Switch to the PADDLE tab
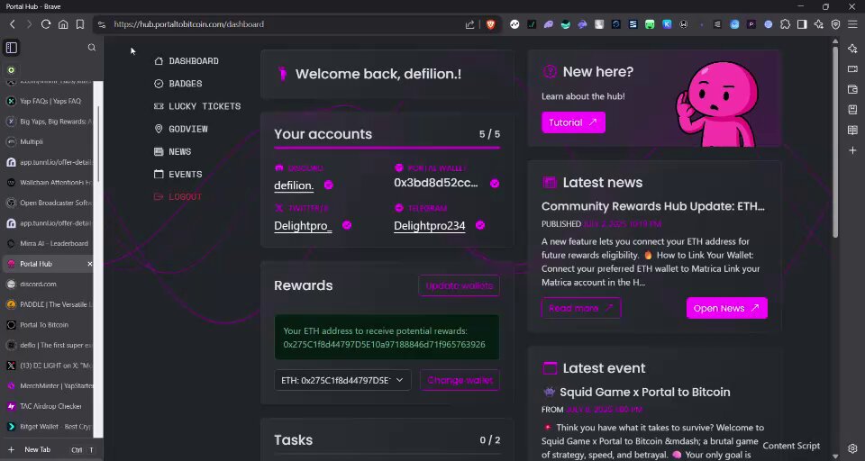The width and height of the screenshot is (865, 461). click(48, 304)
